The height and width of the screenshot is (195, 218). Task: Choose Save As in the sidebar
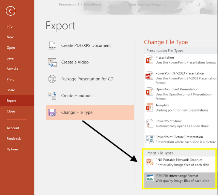click(x=12, y=69)
